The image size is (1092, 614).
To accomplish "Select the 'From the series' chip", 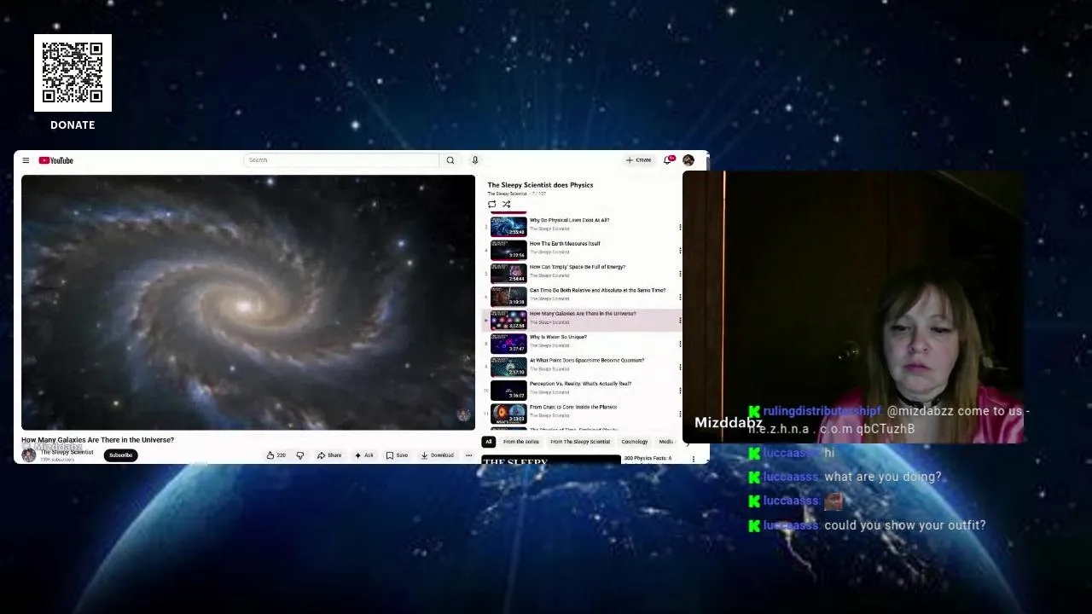I will (x=520, y=442).
